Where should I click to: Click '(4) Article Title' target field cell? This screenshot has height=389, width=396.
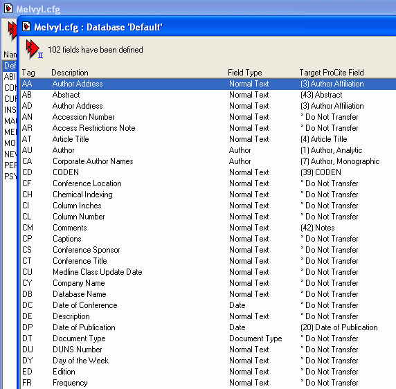[x=324, y=139]
